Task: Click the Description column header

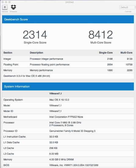Action: click(37, 53)
